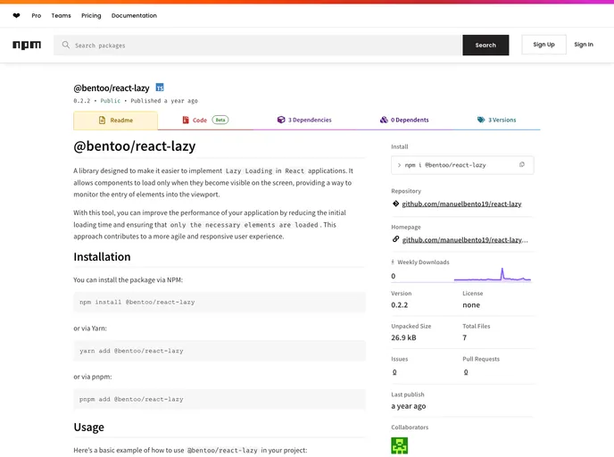Copy the install command via copy icon
Image resolution: width=614 pixels, height=457 pixels.
point(521,165)
